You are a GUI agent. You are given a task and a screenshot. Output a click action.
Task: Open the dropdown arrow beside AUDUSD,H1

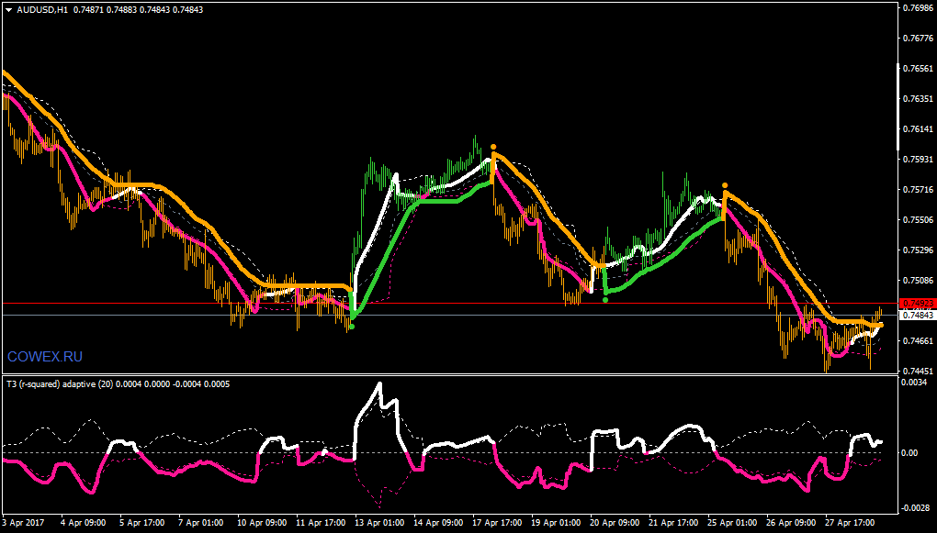click(x=8, y=10)
